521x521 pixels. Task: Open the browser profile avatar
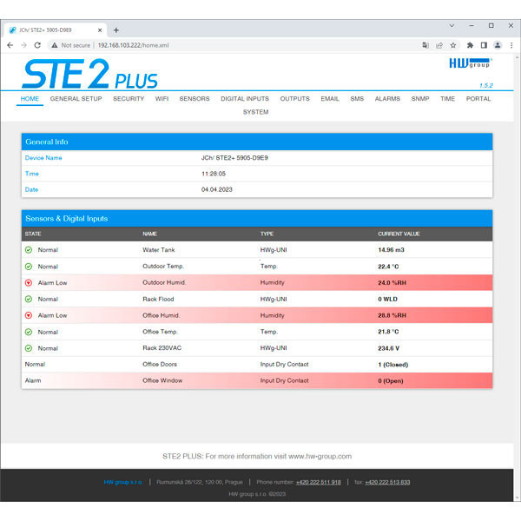[x=498, y=45]
